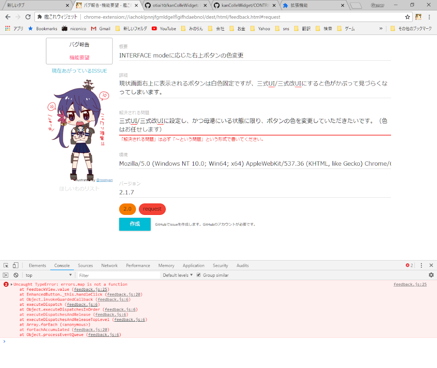This screenshot has width=437, height=368.
Task: Switch to the Security tab
Action: click(221, 266)
